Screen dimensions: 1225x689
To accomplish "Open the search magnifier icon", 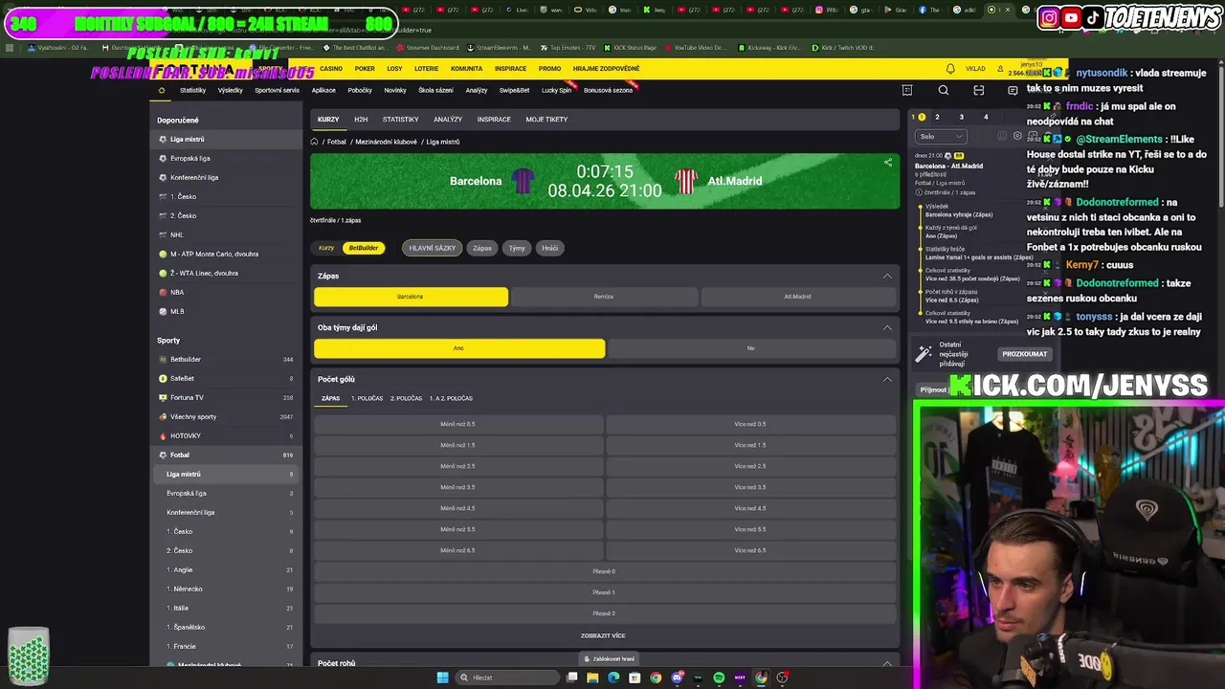I will (x=944, y=90).
